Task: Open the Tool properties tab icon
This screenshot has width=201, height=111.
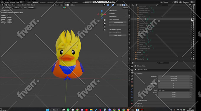Action: point(132,66)
